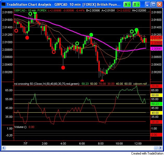The width and height of the screenshot is (164, 155).
Task: Click the 'Volume ()' subgraph label
Action: coord(20,127)
